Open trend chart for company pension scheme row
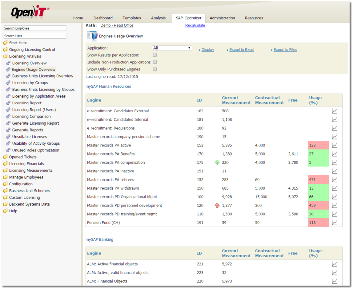 pos(335,137)
